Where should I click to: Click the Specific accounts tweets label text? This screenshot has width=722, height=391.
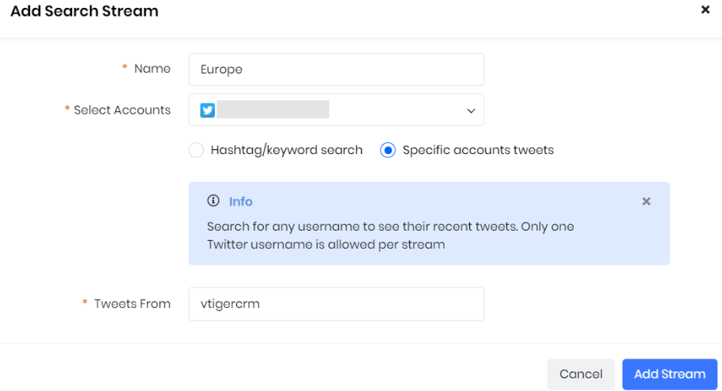(478, 150)
